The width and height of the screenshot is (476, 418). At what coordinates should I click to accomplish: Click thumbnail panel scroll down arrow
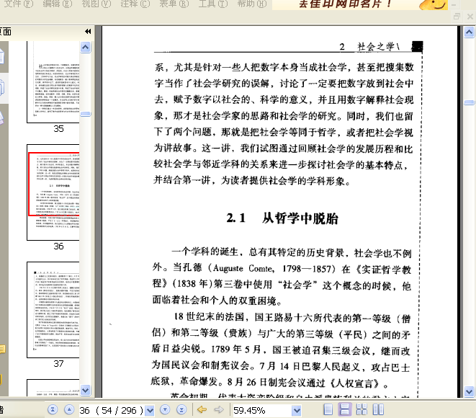click(85, 390)
